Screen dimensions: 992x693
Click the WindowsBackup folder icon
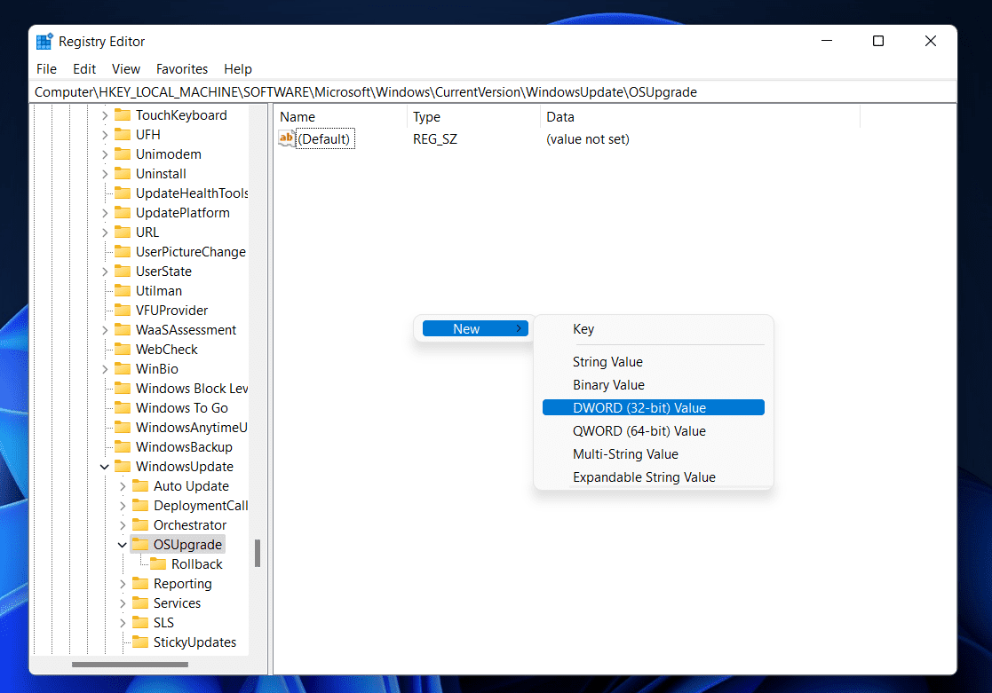click(x=123, y=447)
